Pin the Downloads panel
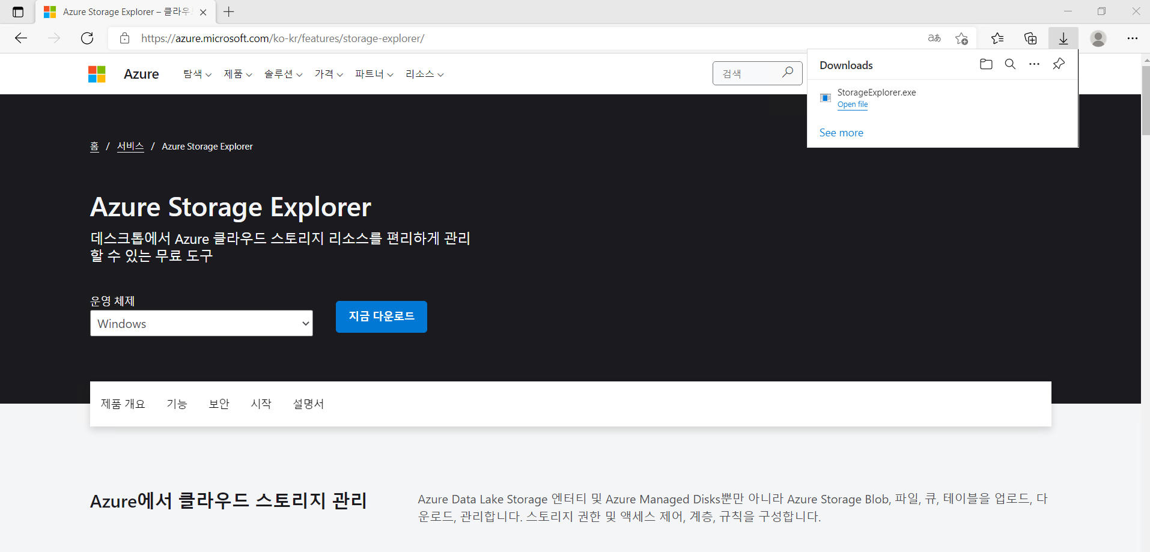Screen dimensions: 1150x552 [x=1059, y=64]
